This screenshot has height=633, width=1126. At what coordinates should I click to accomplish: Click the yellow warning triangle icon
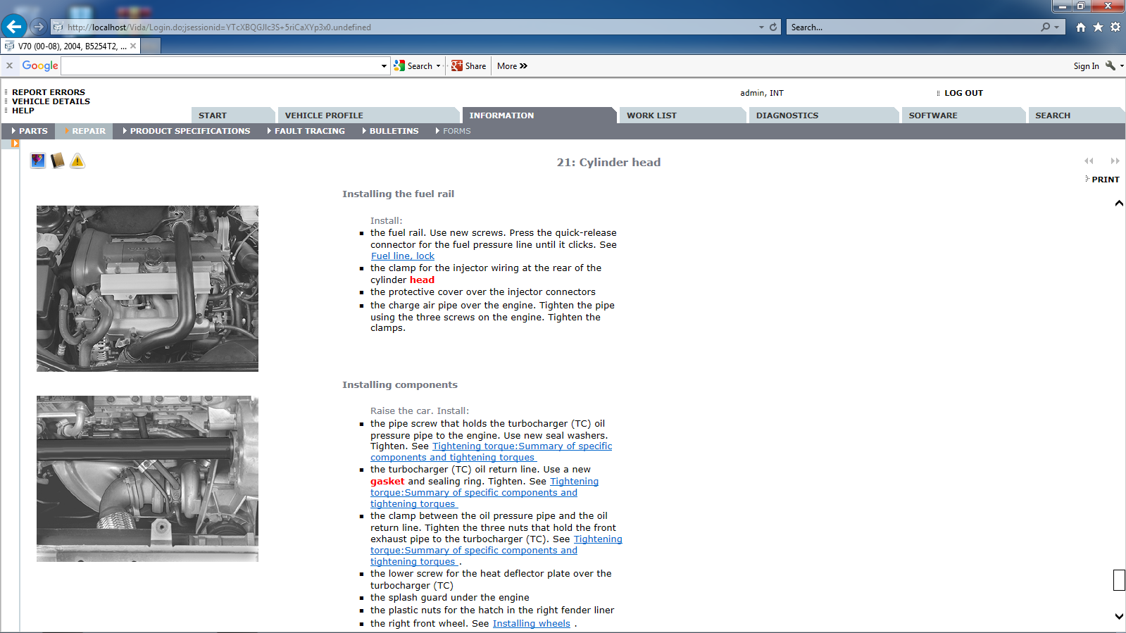click(77, 161)
